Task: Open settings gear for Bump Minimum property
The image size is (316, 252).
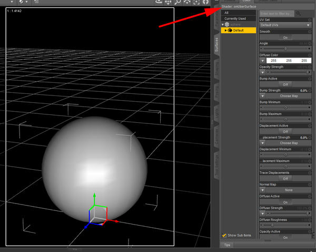Action: click(310, 102)
